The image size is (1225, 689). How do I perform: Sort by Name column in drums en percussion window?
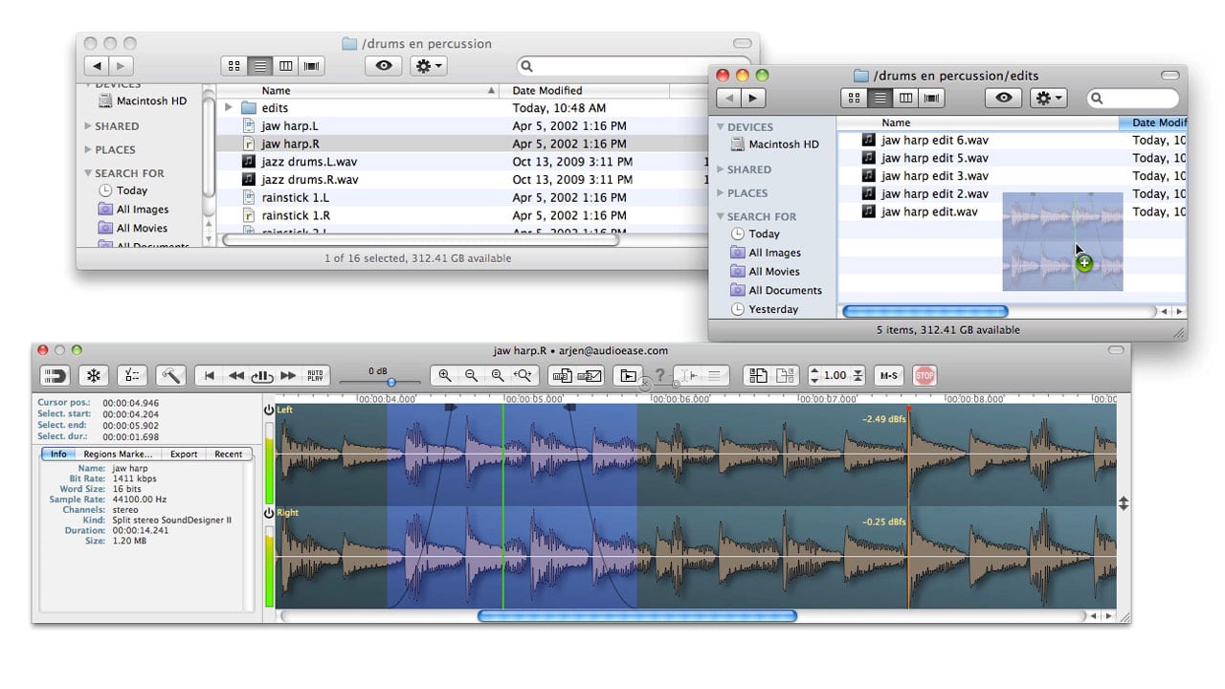359,91
